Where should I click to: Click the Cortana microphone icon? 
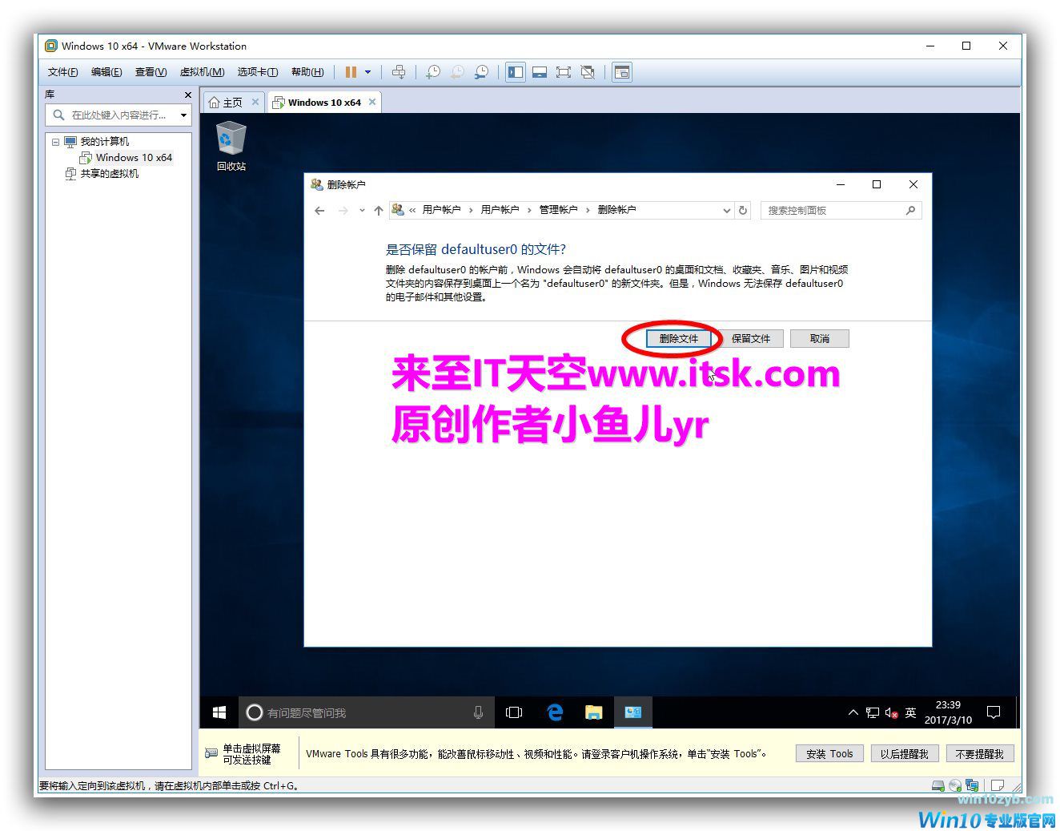click(x=478, y=712)
